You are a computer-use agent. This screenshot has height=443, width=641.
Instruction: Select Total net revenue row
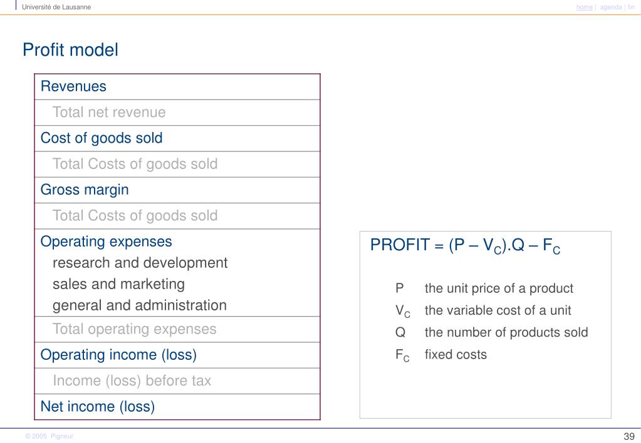tap(177, 112)
